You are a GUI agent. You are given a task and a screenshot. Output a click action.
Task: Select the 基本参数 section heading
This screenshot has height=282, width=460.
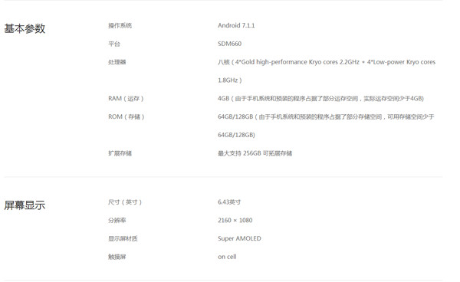click(25, 28)
